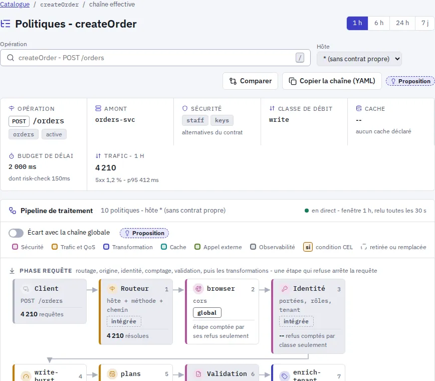Click the Cache legend swatch
Image resolution: width=435 pixels, height=381 pixels.
point(164,247)
